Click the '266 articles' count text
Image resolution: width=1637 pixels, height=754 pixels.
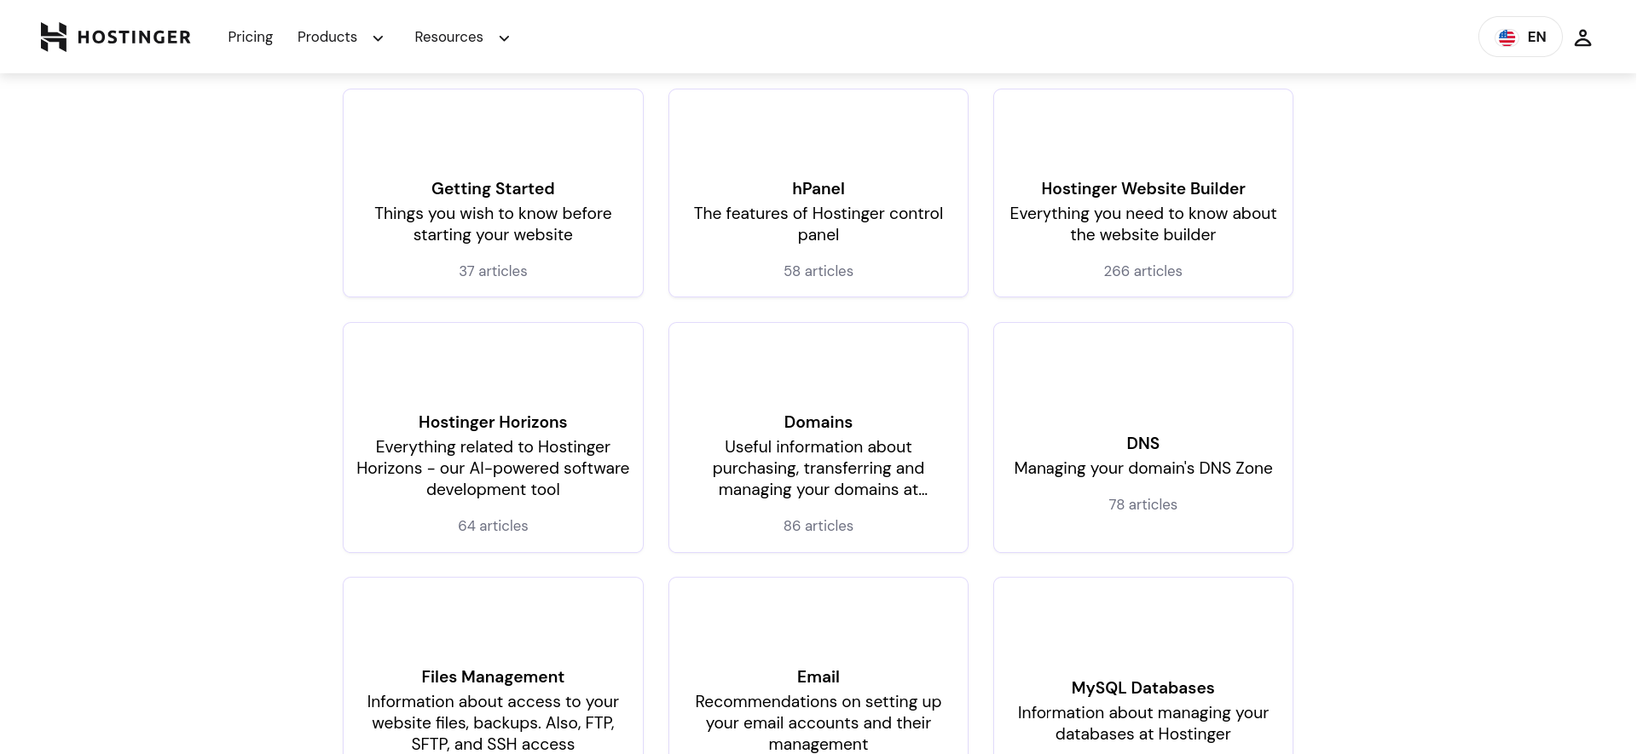pyautogui.click(x=1143, y=271)
